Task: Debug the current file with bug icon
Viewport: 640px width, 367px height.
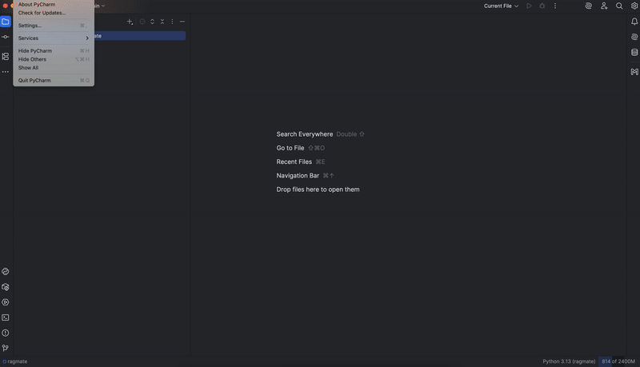Action: pyautogui.click(x=542, y=6)
